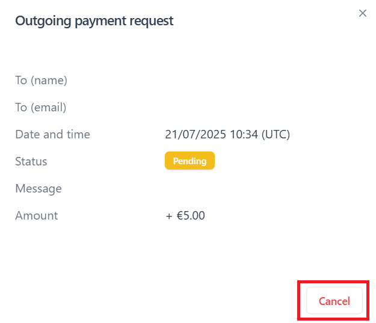Click the red Cancel button

tap(334, 301)
